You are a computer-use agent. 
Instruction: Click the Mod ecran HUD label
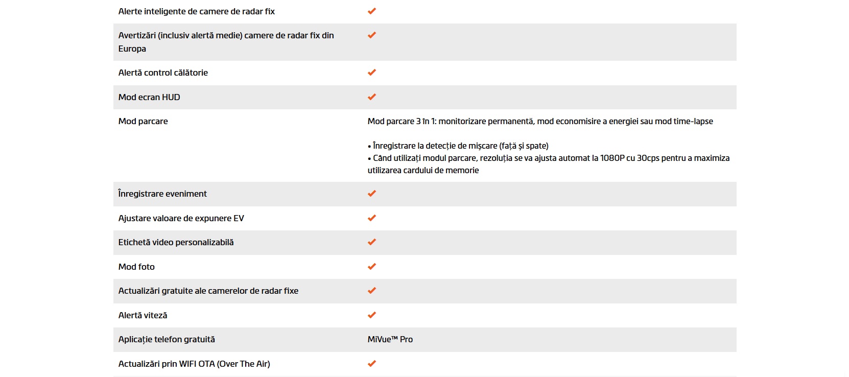[x=149, y=97]
